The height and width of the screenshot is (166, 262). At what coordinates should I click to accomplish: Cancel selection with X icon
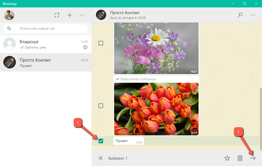(x=101, y=158)
